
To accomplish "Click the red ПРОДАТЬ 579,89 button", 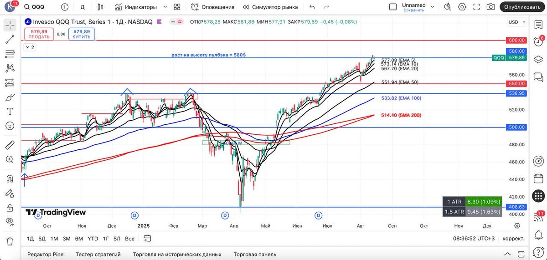I will pyautogui.click(x=39, y=34).
